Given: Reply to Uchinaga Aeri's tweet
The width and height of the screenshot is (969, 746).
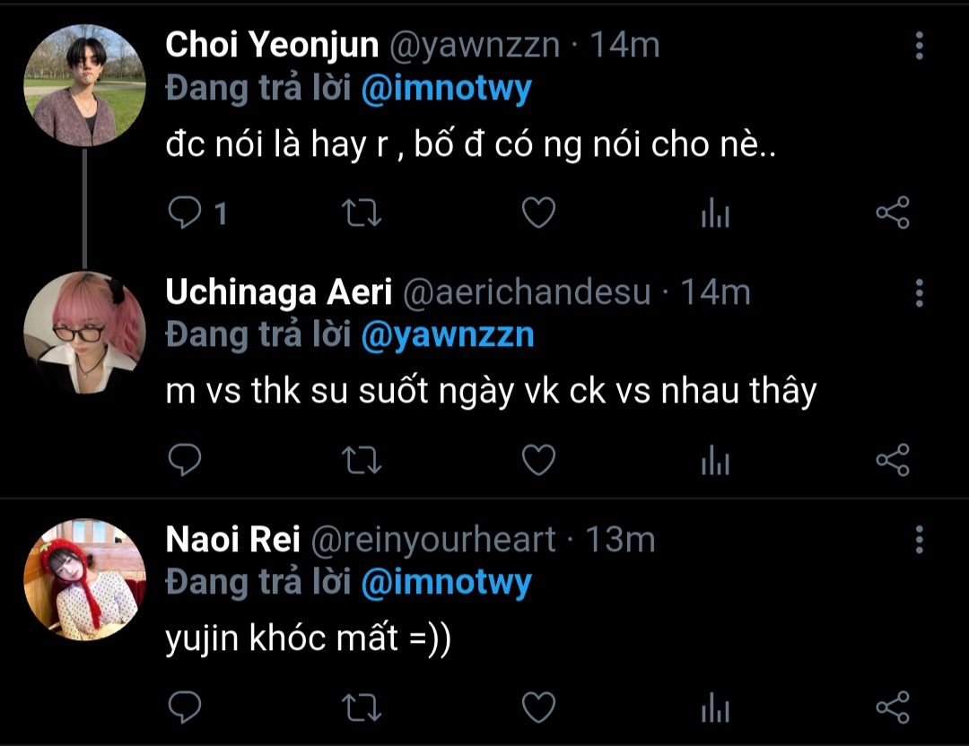Looking at the screenshot, I should [186, 460].
